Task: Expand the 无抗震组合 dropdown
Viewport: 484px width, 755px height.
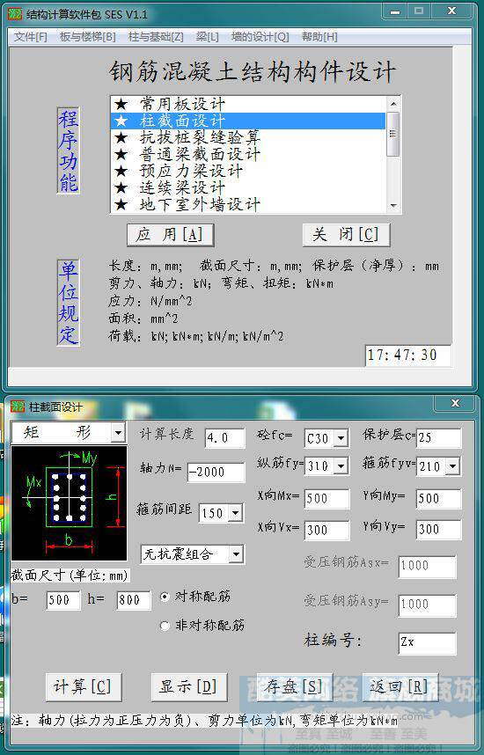Action: [x=236, y=554]
